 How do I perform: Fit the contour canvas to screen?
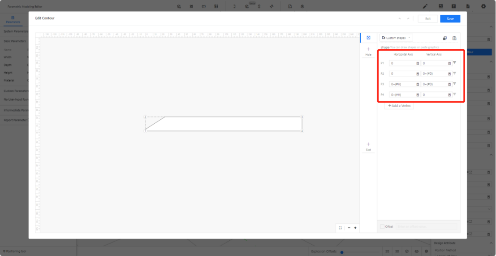340,228
